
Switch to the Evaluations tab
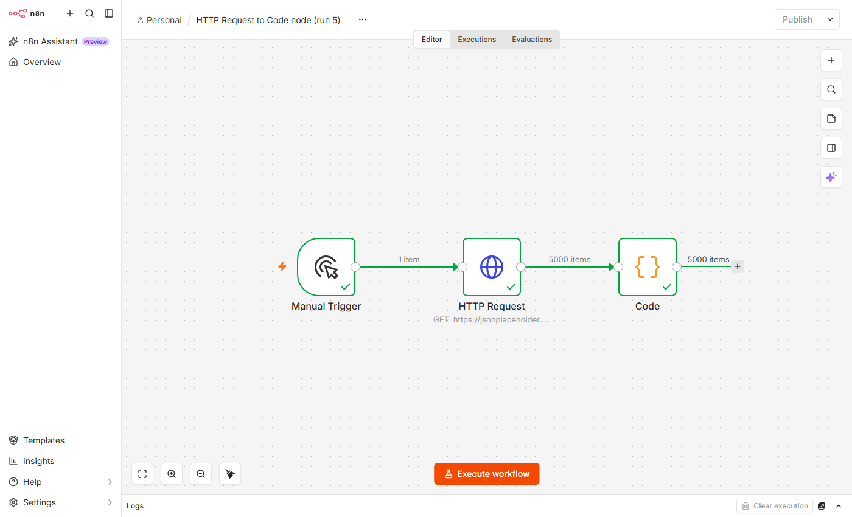532,40
